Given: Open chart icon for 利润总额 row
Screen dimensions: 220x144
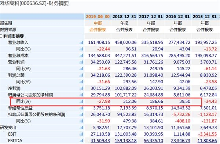Looking at the screenshot, I should click(x=81, y=75).
